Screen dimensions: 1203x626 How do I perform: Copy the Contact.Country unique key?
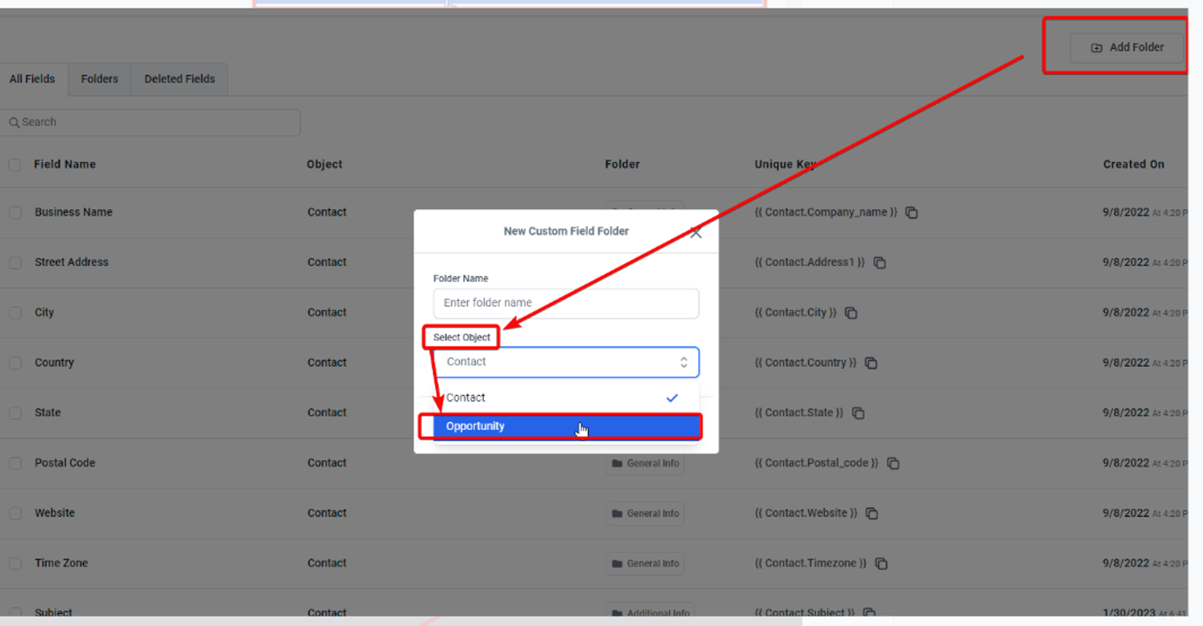pyautogui.click(x=870, y=363)
